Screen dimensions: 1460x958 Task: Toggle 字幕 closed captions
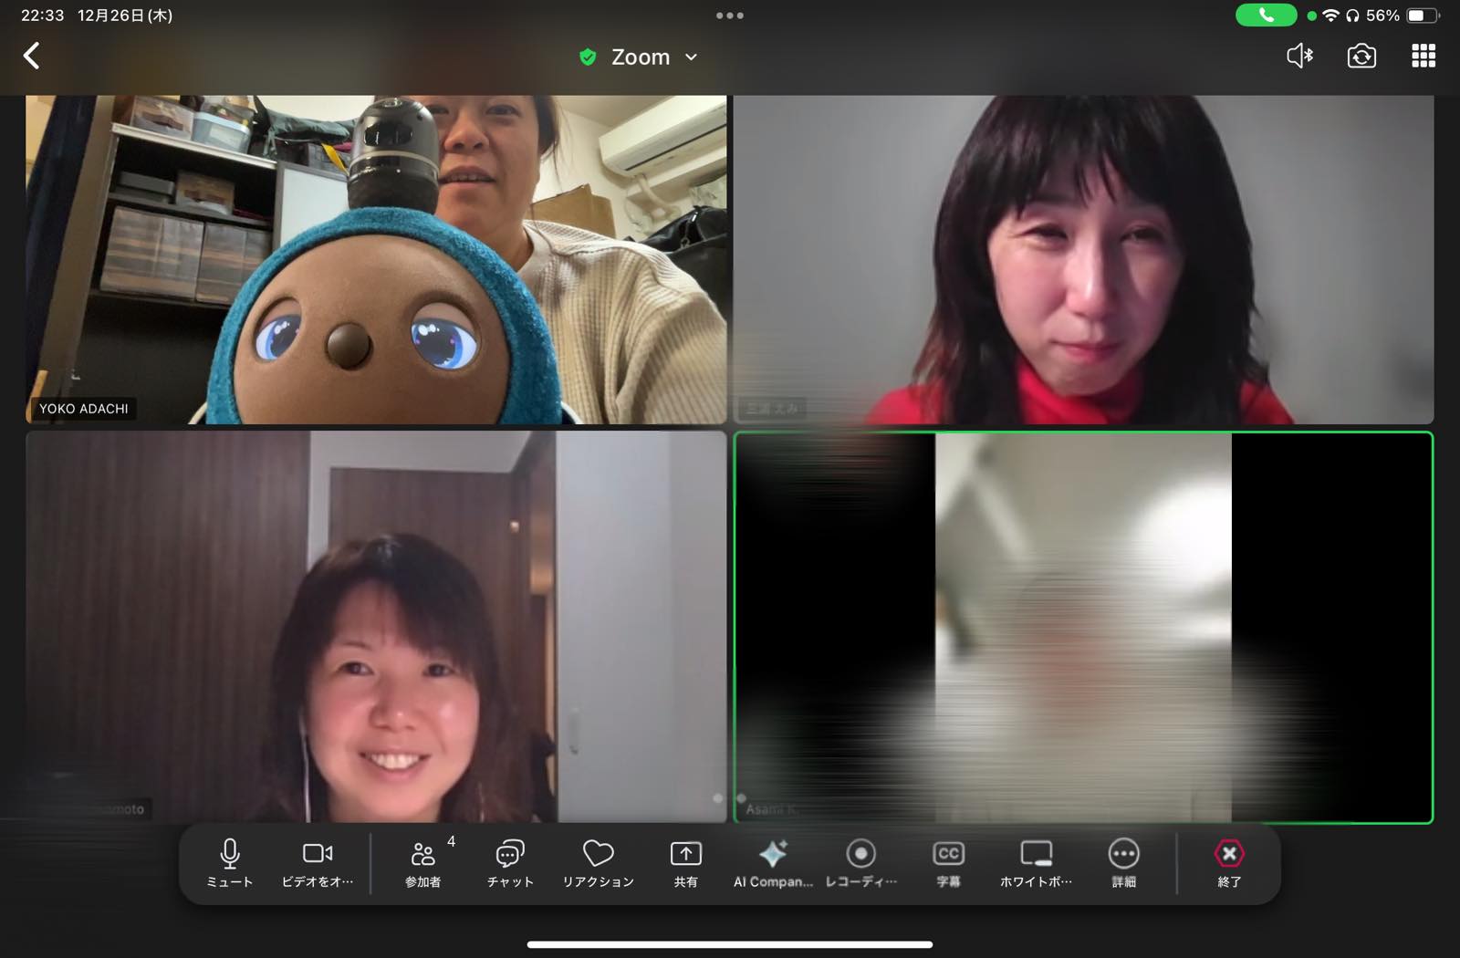pos(948,862)
